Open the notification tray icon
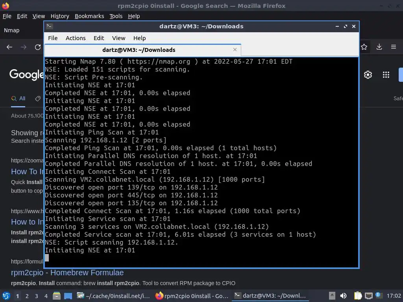This screenshot has width=403, height=302. (378, 295)
